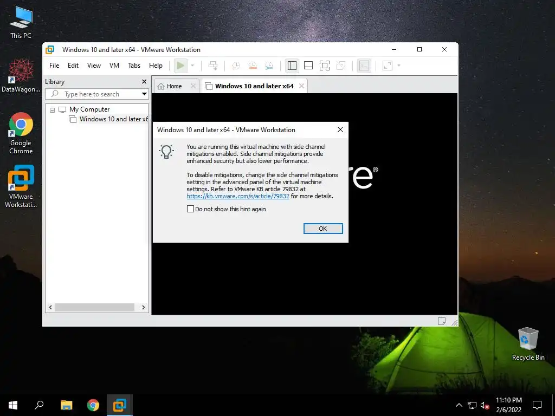Click the message log icon in status bar
Viewport: 555px width, 416px height.
[x=442, y=321]
